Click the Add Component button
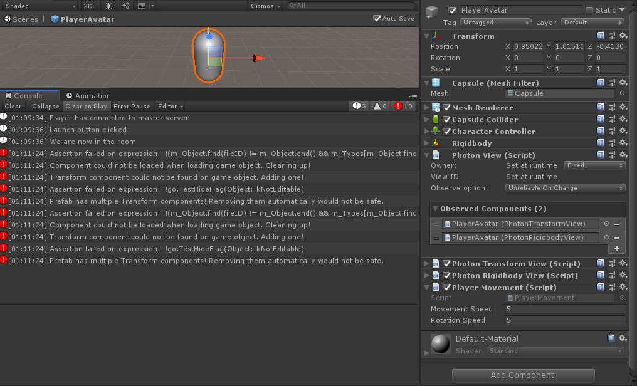Viewport: 637px width, 386px height. [522, 375]
